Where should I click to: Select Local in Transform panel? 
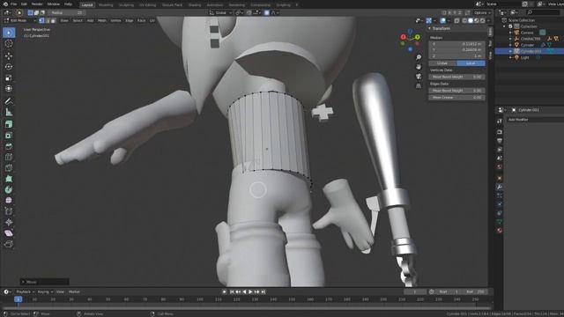coord(471,63)
